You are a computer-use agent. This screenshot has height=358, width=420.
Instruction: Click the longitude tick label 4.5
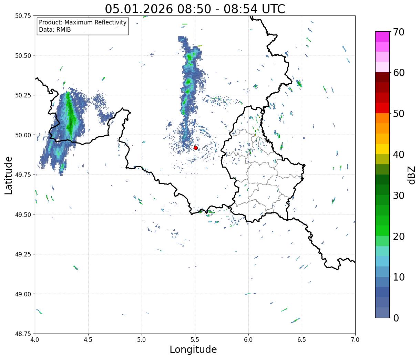tap(88, 340)
